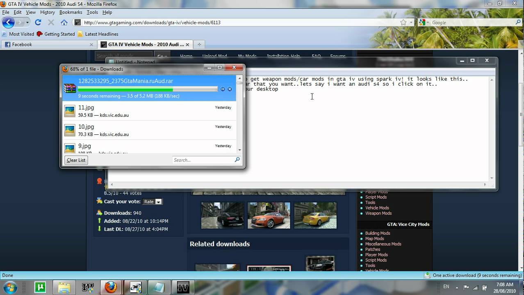Open Building Mods under Vice City Mods

point(378,233)
